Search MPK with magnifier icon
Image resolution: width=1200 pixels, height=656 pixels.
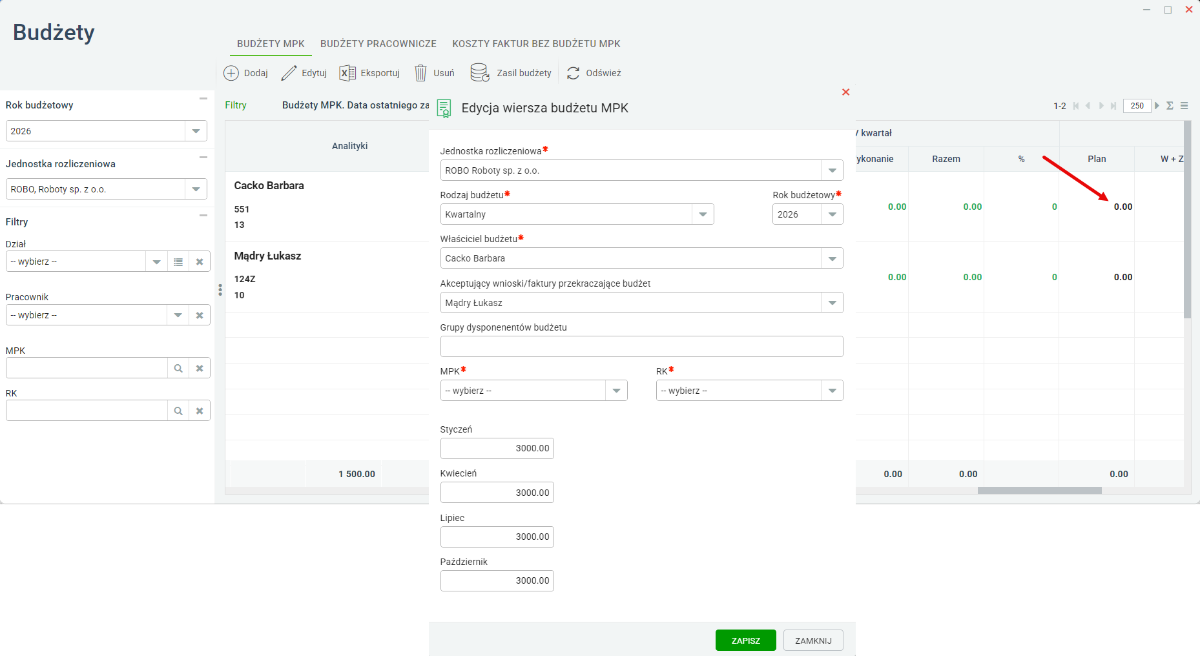pyautogui.click(x=178, y=368)
